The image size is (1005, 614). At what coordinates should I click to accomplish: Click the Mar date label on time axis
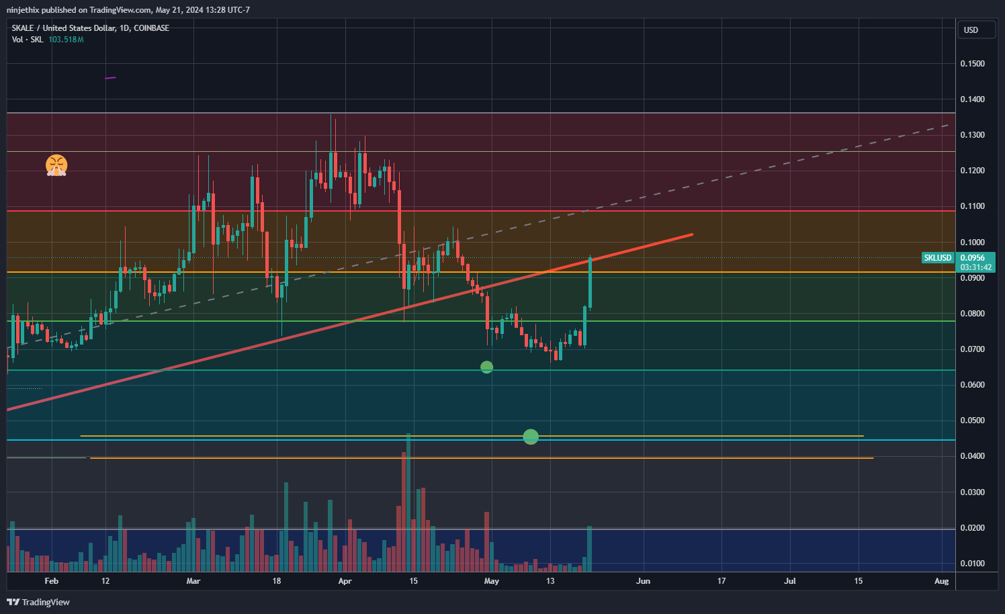[193, 581]
